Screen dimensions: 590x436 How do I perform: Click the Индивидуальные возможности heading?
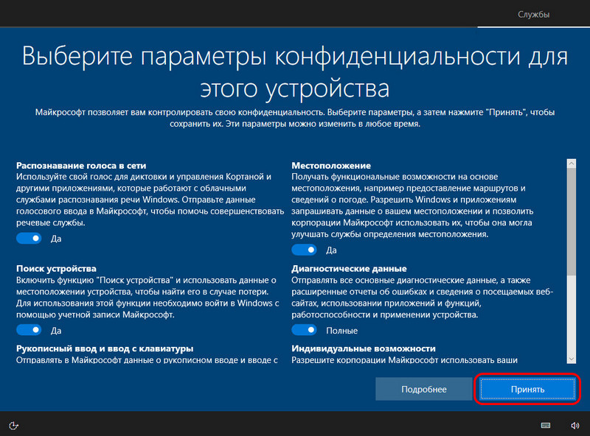tap(364, 348)
